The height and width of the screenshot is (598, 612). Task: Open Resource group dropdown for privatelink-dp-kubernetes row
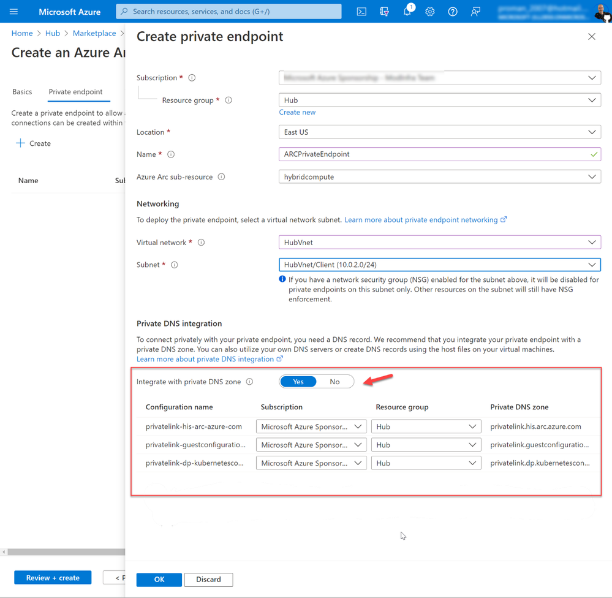click(426, 463)
